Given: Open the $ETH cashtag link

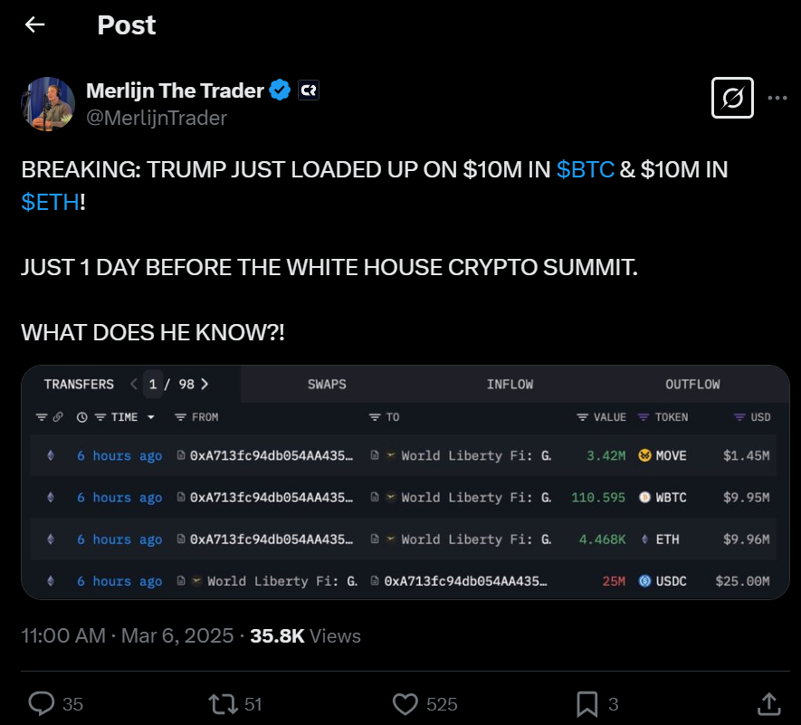Looking at the screenshot, I should pyautogui.click(x=50, y=203).
